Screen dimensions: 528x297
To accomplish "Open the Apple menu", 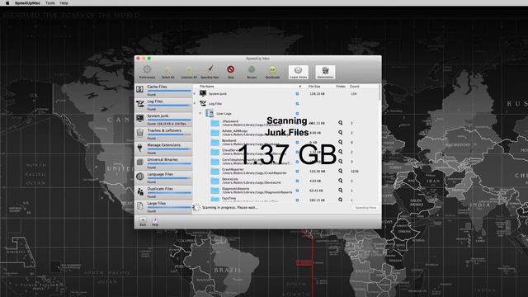I will point(7,3).
